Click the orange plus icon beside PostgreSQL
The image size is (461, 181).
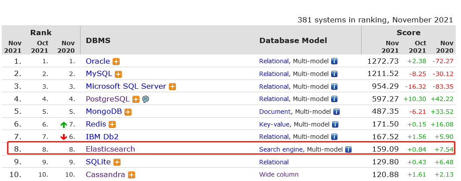click(136, 99)
